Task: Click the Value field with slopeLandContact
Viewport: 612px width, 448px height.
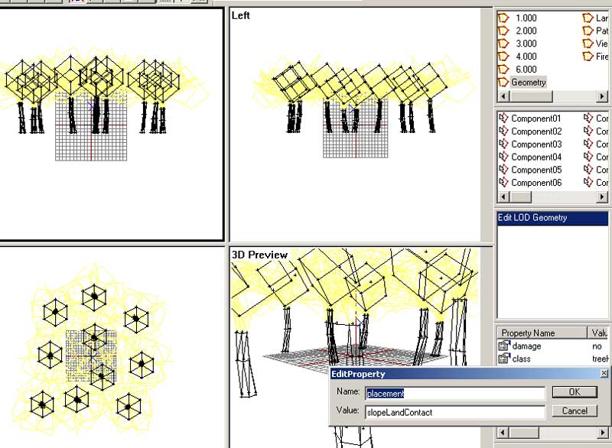Action: [454, 412]
